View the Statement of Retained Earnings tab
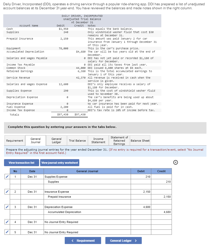Image resolution: width=215 pixels, height=249 pixels. 119,140
